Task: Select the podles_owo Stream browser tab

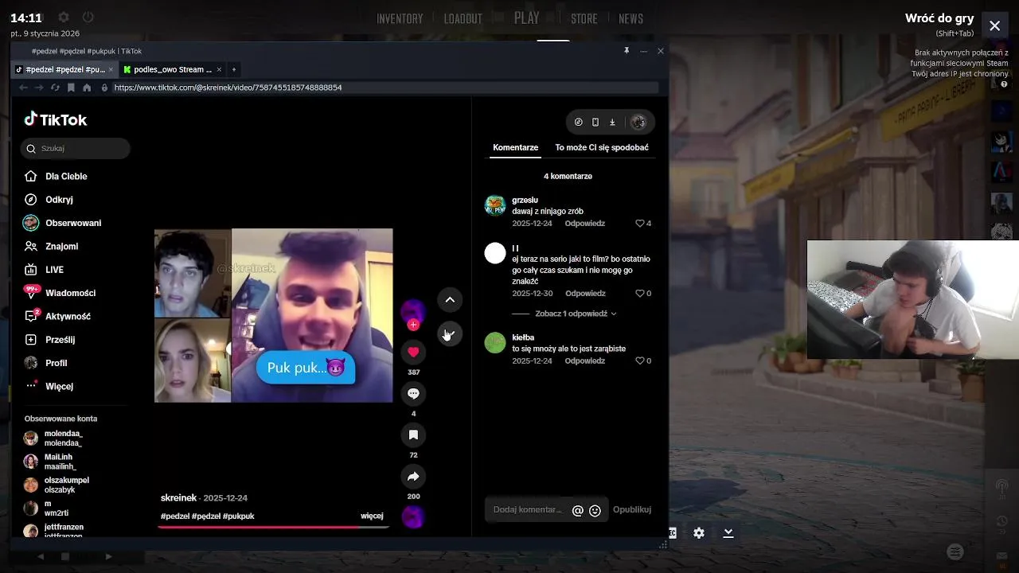Action: [173, 69]
